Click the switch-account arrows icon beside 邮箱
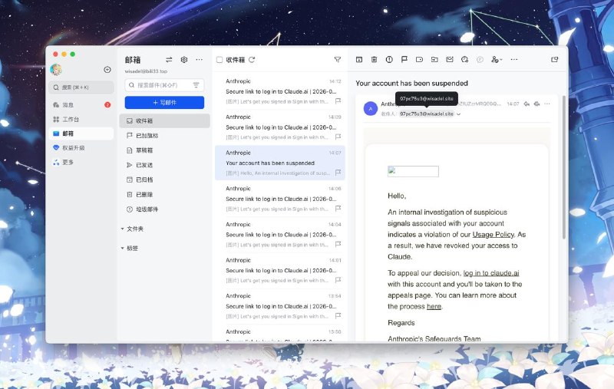The height and width of the screenshot is (389, 614). tap(169, 60)
